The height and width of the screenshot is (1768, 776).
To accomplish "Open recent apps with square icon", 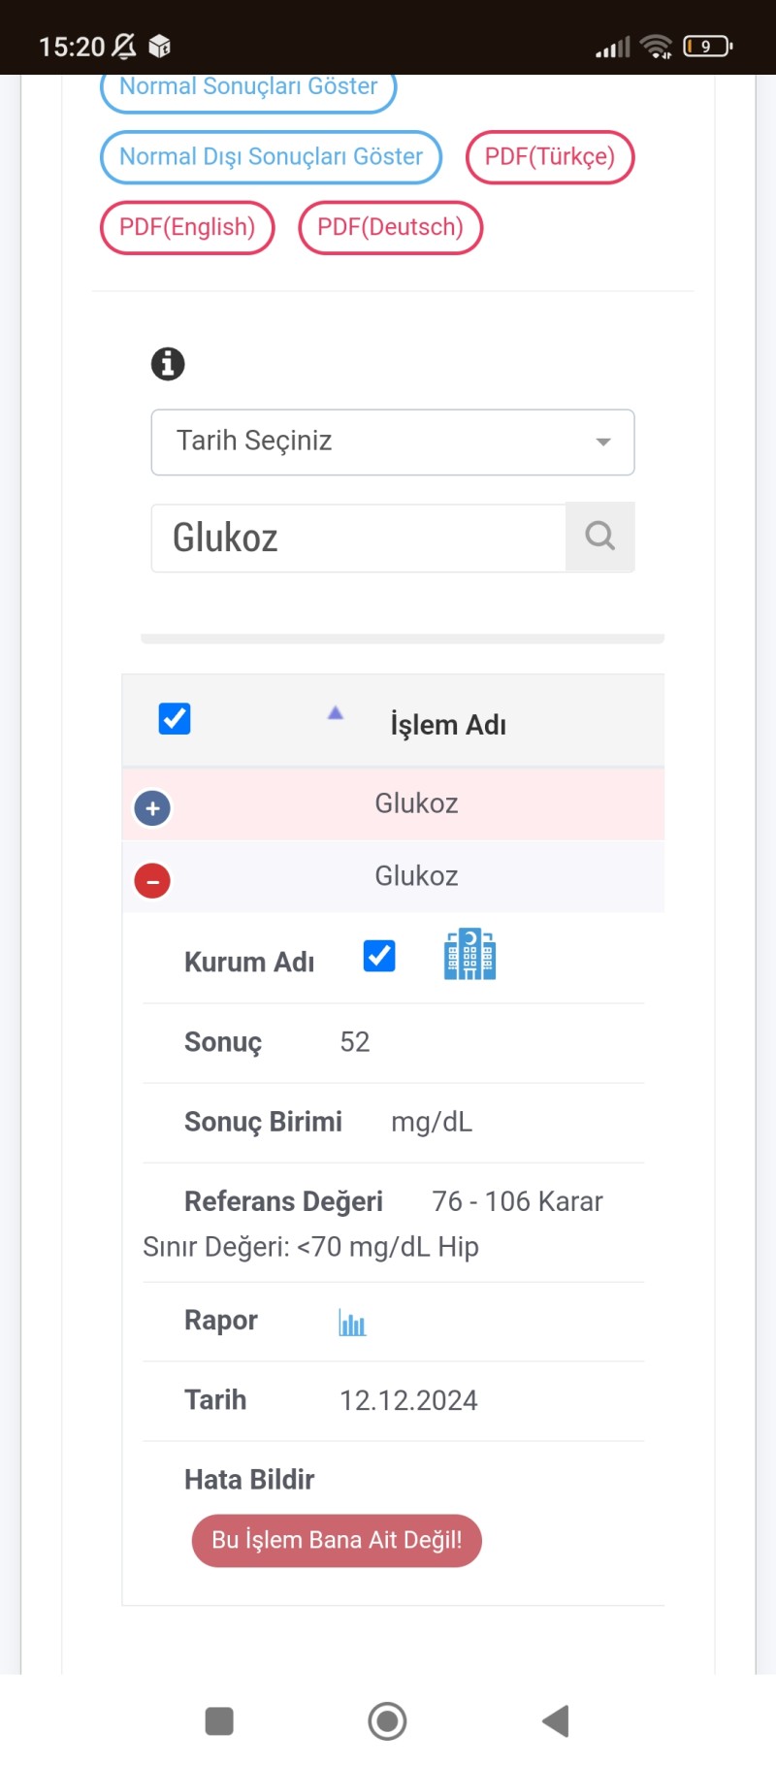I will tap(219, 1721).
